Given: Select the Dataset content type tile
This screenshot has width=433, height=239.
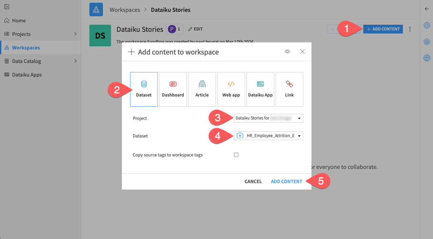Looking at the screenshot, I should click(144, 89).
